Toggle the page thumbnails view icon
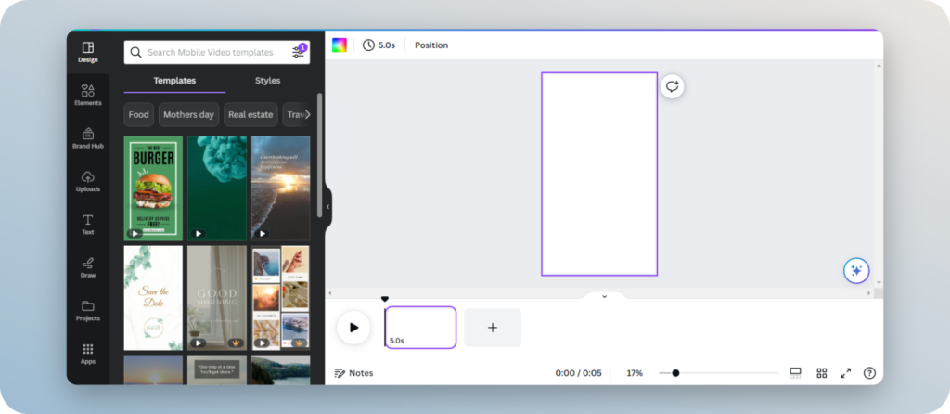This screenshot has height=414, width=950. click(795, 373)
